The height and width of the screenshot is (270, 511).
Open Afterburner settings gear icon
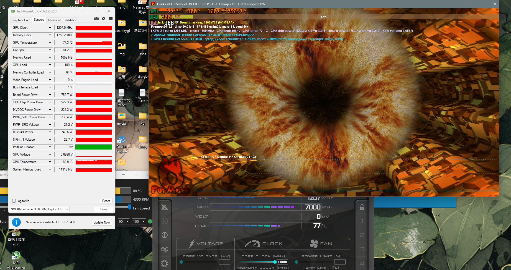click(165, 263)
